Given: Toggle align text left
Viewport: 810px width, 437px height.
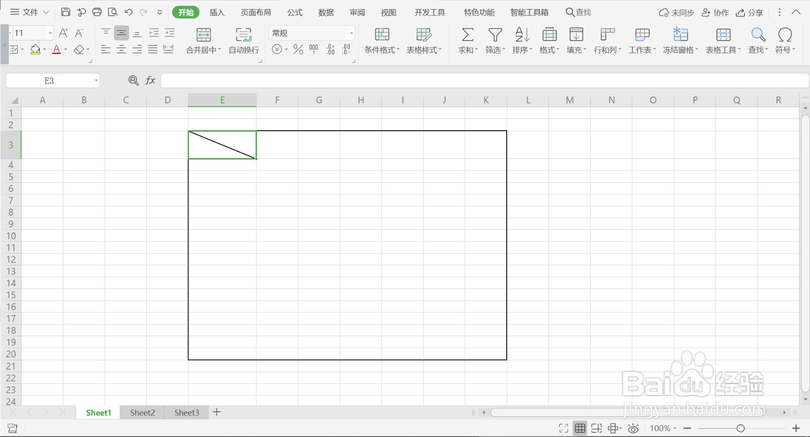Looking at the screenshot, I should 106,49.
